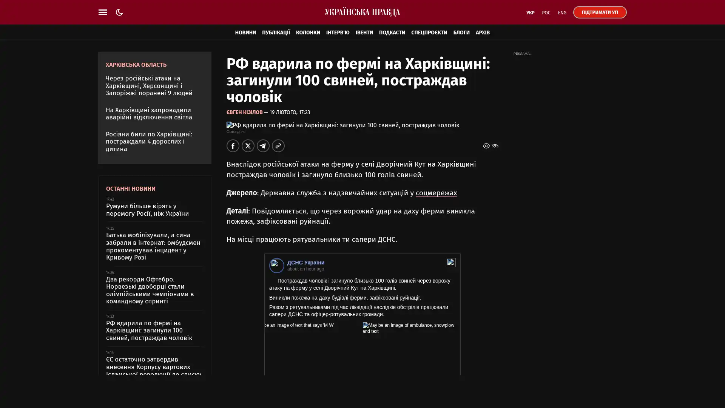The width and height of the screenshot is (725, 408).
Task: Open the ПОДКАСТИ menu section
Action: point(392,32)
